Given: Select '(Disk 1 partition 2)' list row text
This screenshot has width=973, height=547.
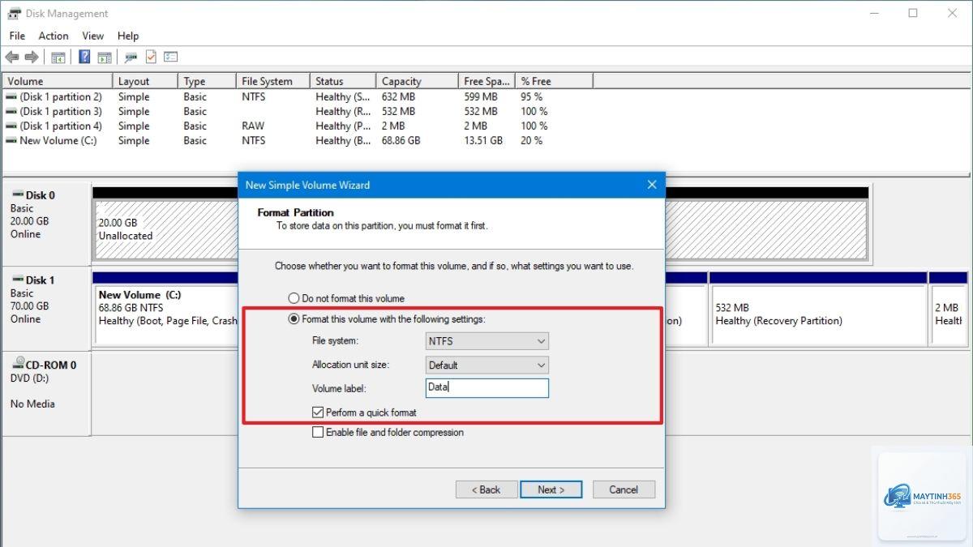Looking at the screenshot, I should 61,96.
